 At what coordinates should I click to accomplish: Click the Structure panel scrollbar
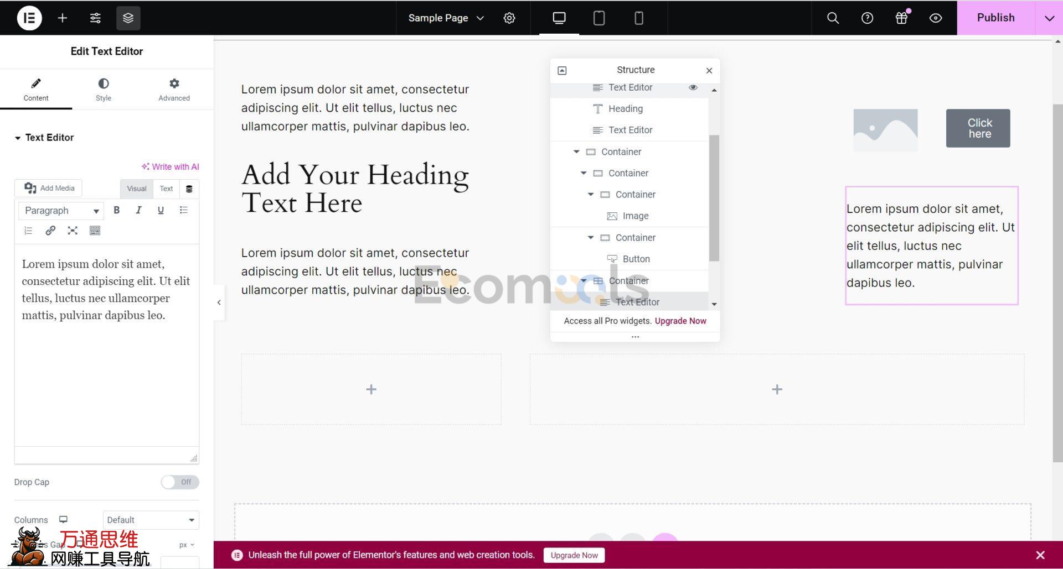pyautogui.click(x=714, y=198)
